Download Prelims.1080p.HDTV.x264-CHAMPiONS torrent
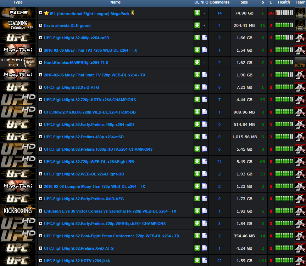The image size is (306, 266). pyautogui.click(x=197, y=149)
